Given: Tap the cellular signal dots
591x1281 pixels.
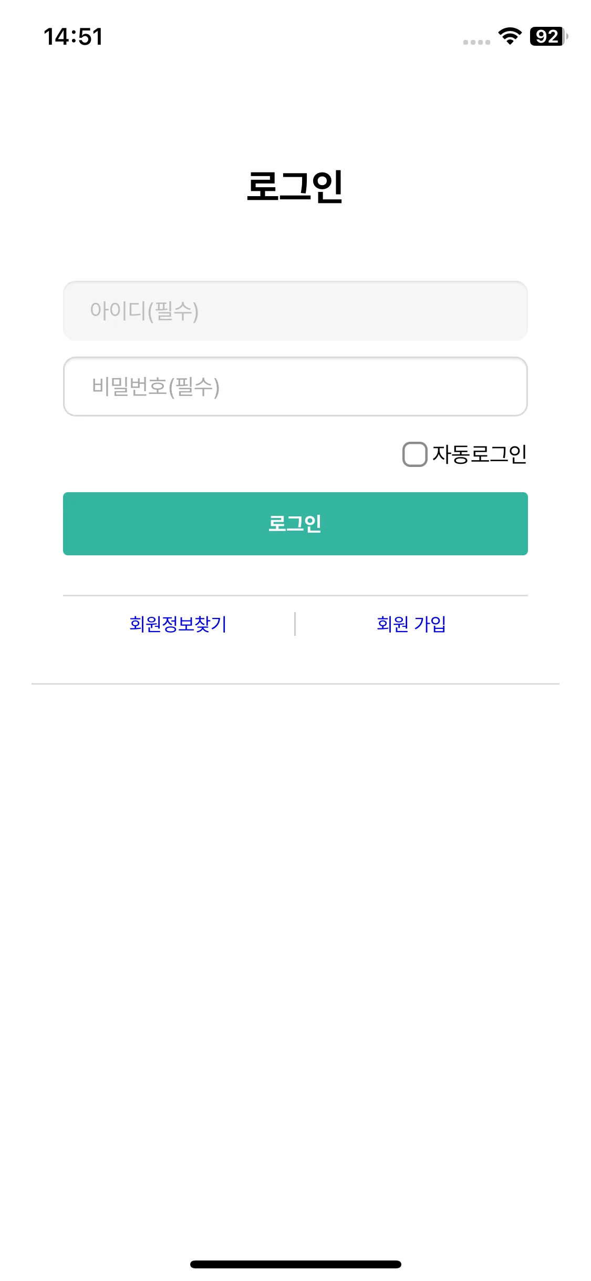Looking at the screenshot, I should click(x=476, y=42).
